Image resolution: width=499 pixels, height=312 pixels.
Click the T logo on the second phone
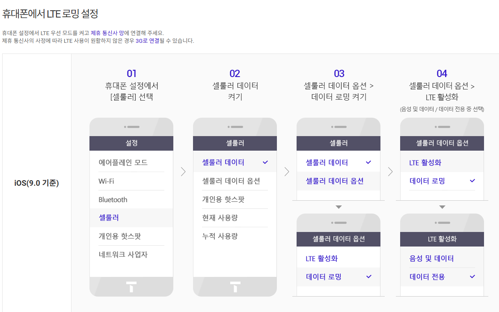pyautogui.click(x=235, y=286)
